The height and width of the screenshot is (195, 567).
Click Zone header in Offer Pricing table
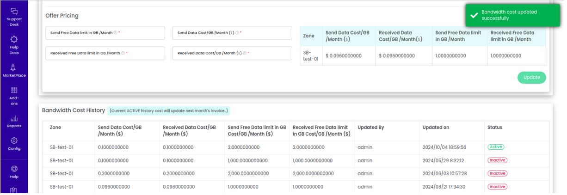point(308,36)
